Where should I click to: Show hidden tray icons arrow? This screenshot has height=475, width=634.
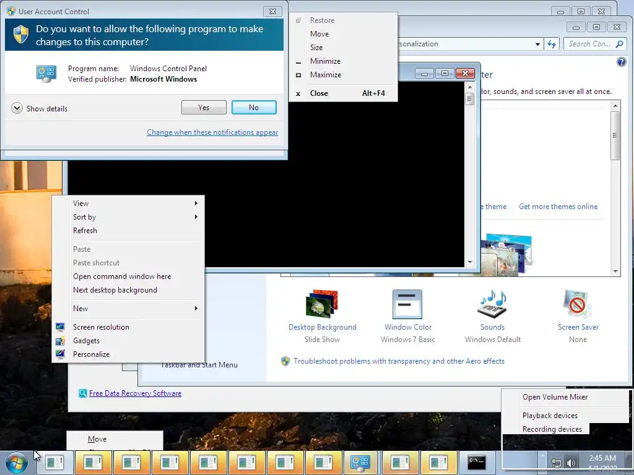pyautogui.click(x=542, y=456)
